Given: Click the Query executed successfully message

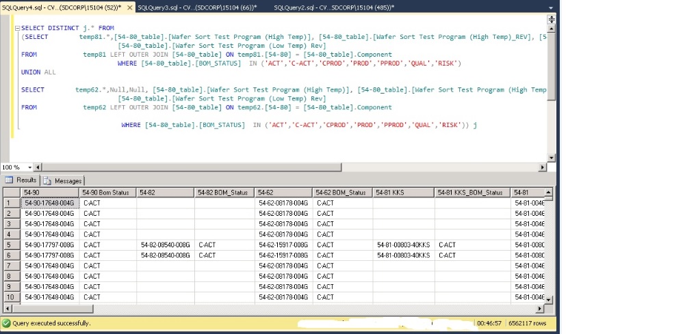Looking at the screenshot, I should 51,323.
